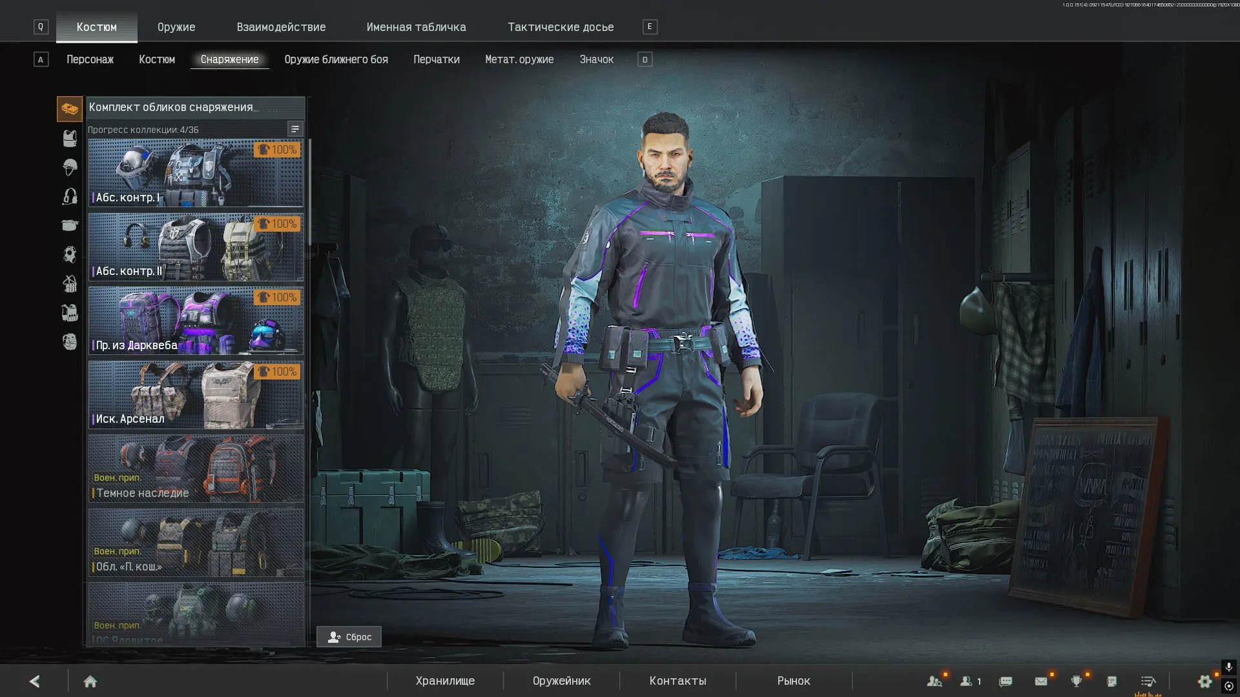Select the Абс. контр. I gear set

196,173
